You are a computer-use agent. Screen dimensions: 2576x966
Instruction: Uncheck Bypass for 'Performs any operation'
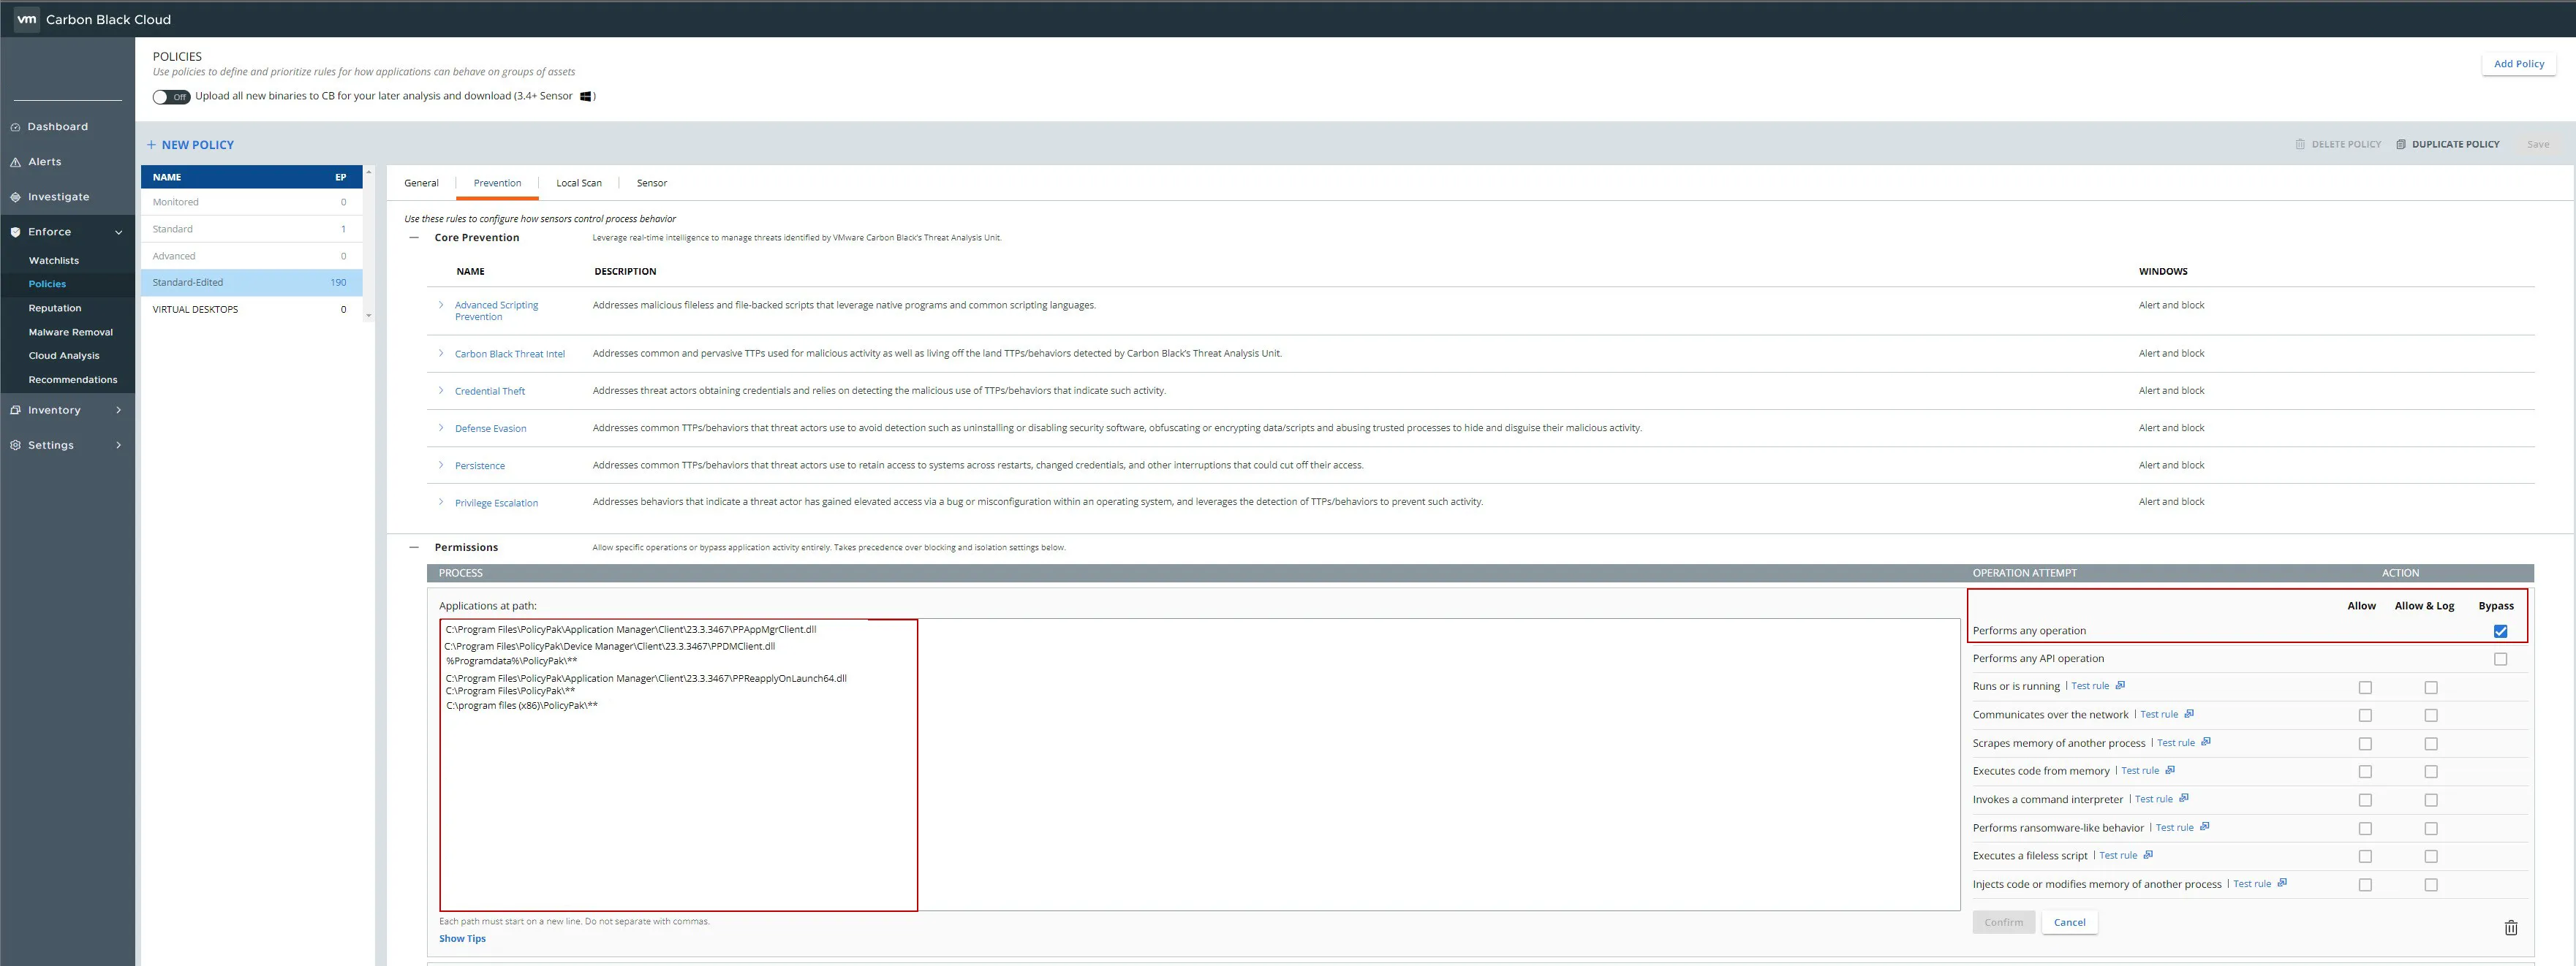pos(2500,631)
